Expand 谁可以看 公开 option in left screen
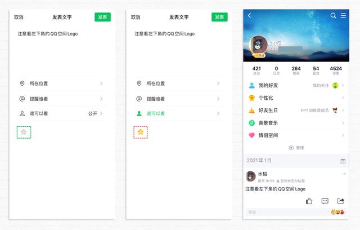The width and height of the screenshot is (360, 230). pyautogui.click(x=61, y=113)
